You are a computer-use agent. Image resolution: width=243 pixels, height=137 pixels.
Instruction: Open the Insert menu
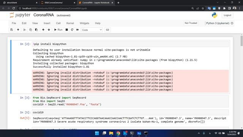47,23
